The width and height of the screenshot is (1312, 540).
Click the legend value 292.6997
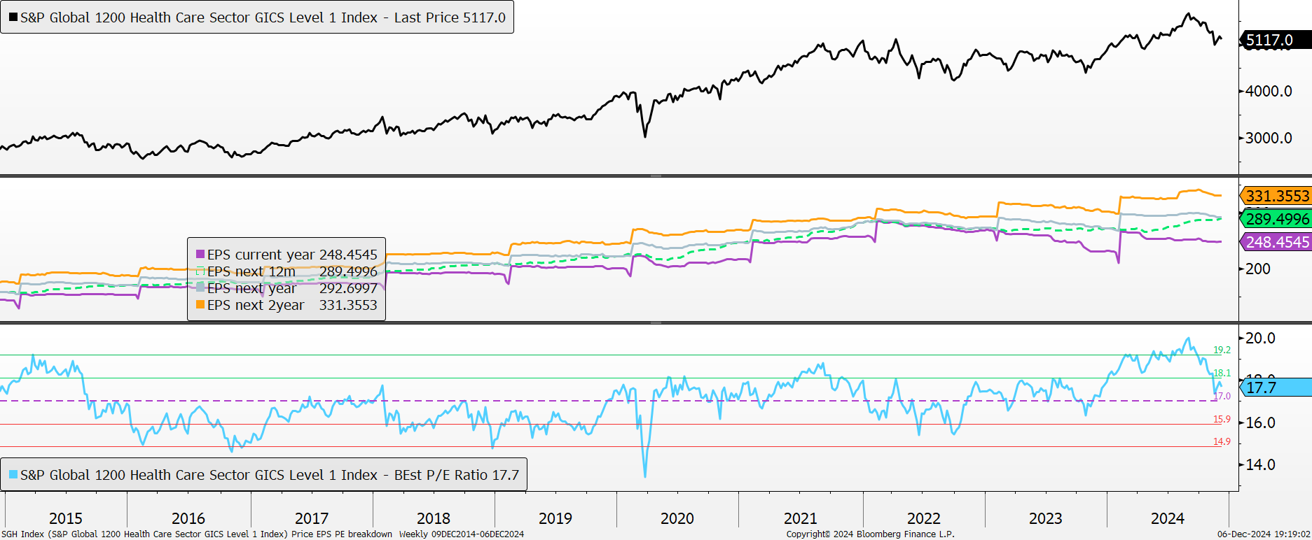point(348,288)
